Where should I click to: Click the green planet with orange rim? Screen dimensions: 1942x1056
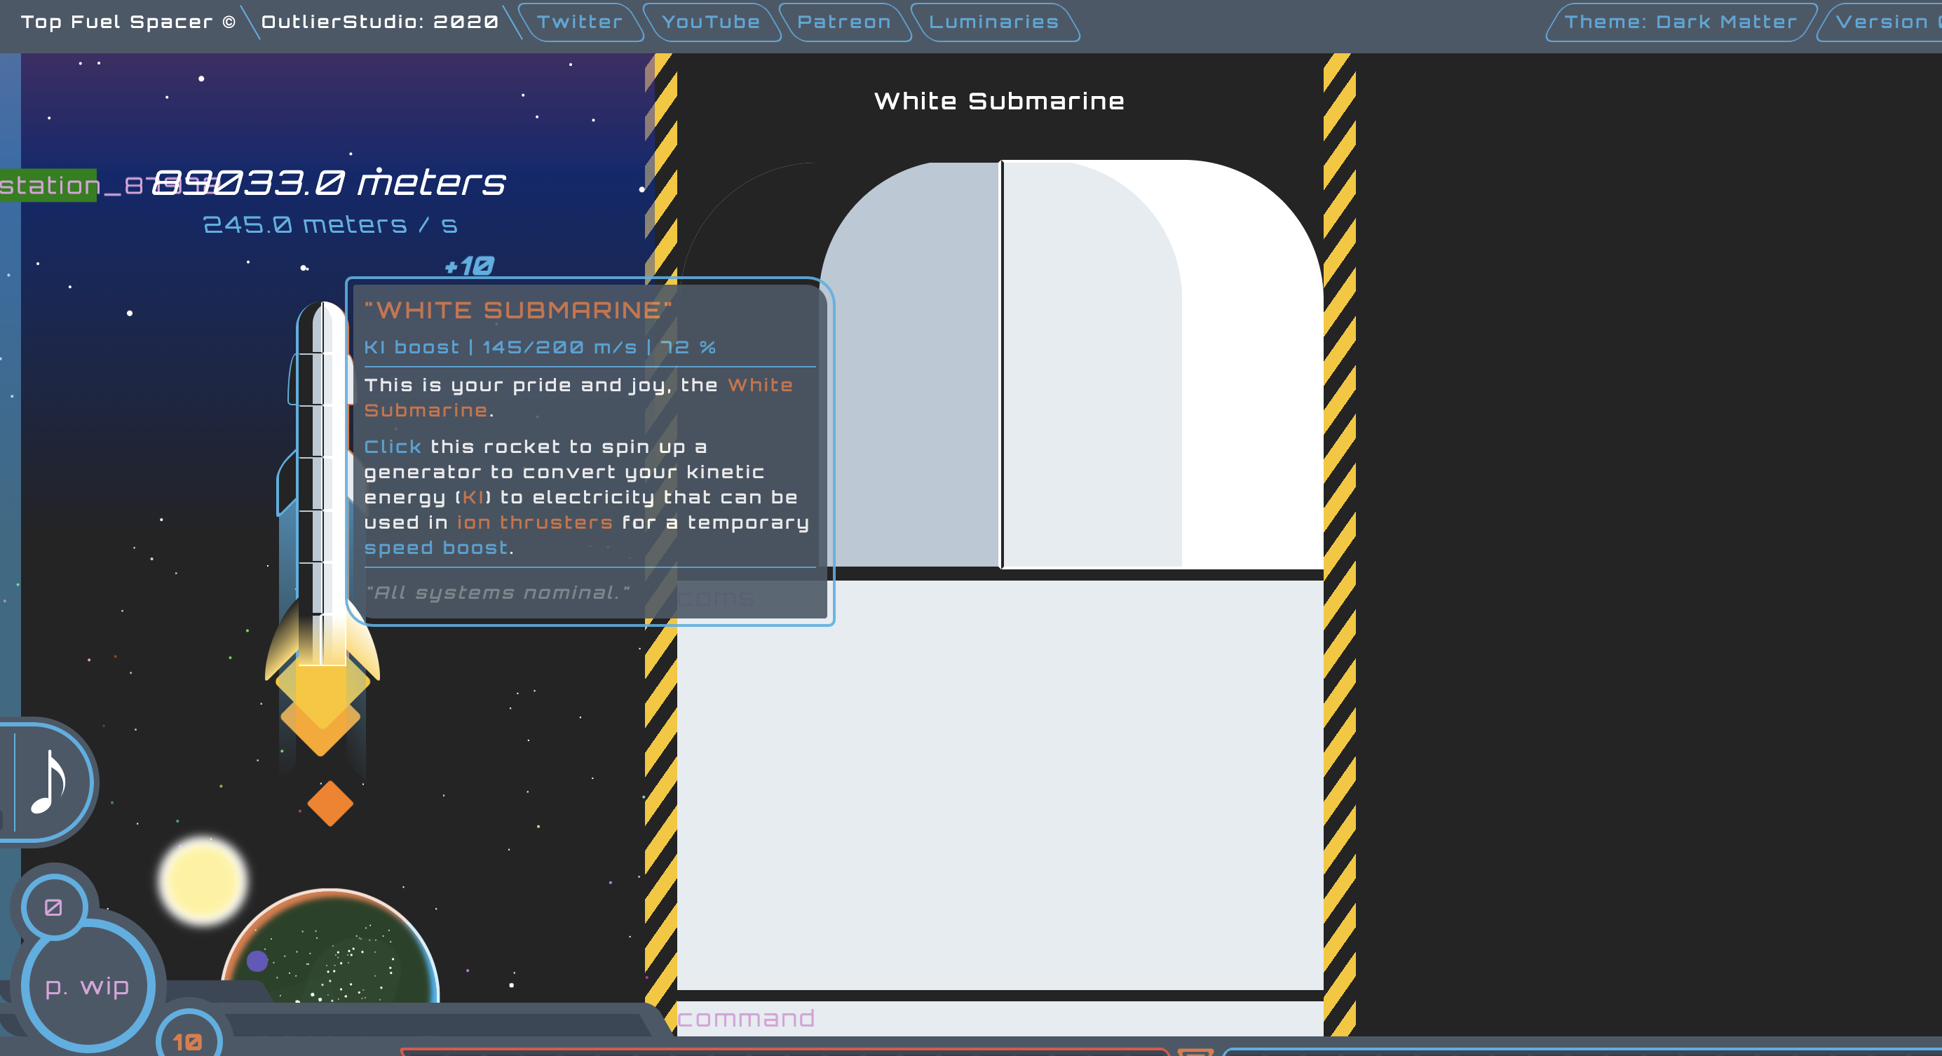point(330,947)
